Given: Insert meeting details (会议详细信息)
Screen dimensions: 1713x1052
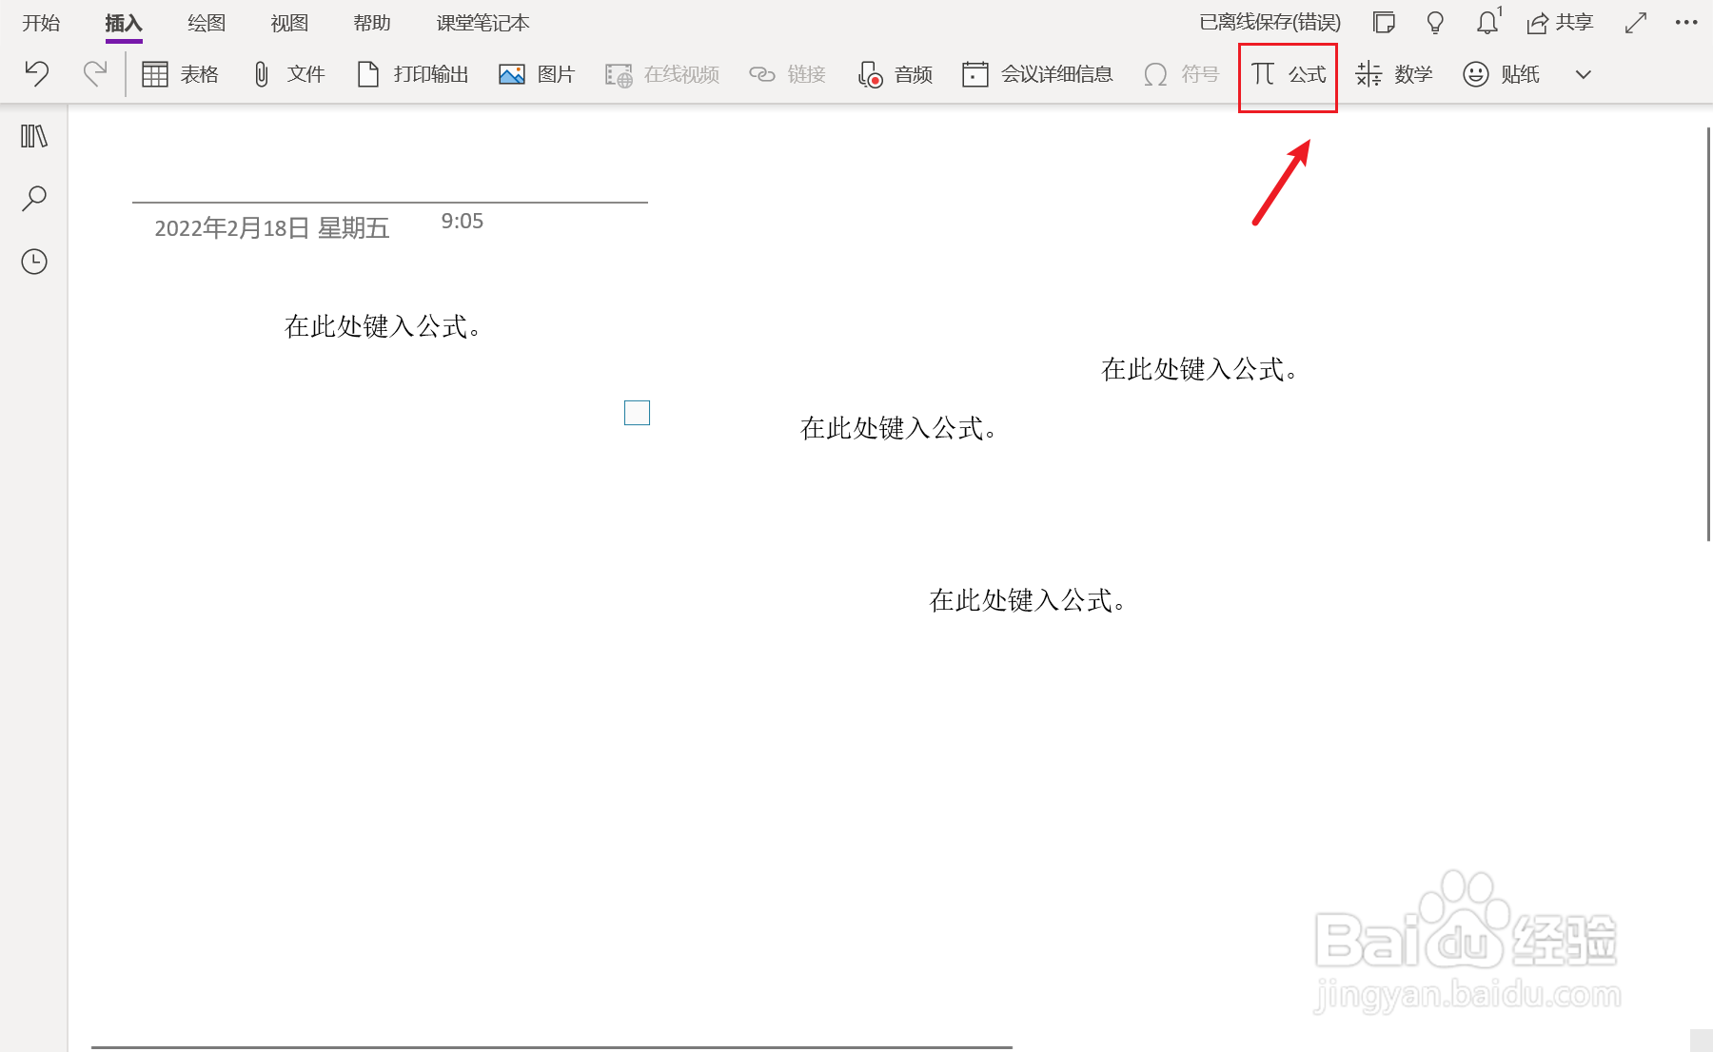Looking at the screenshot, I should (x=1037, y=74).
